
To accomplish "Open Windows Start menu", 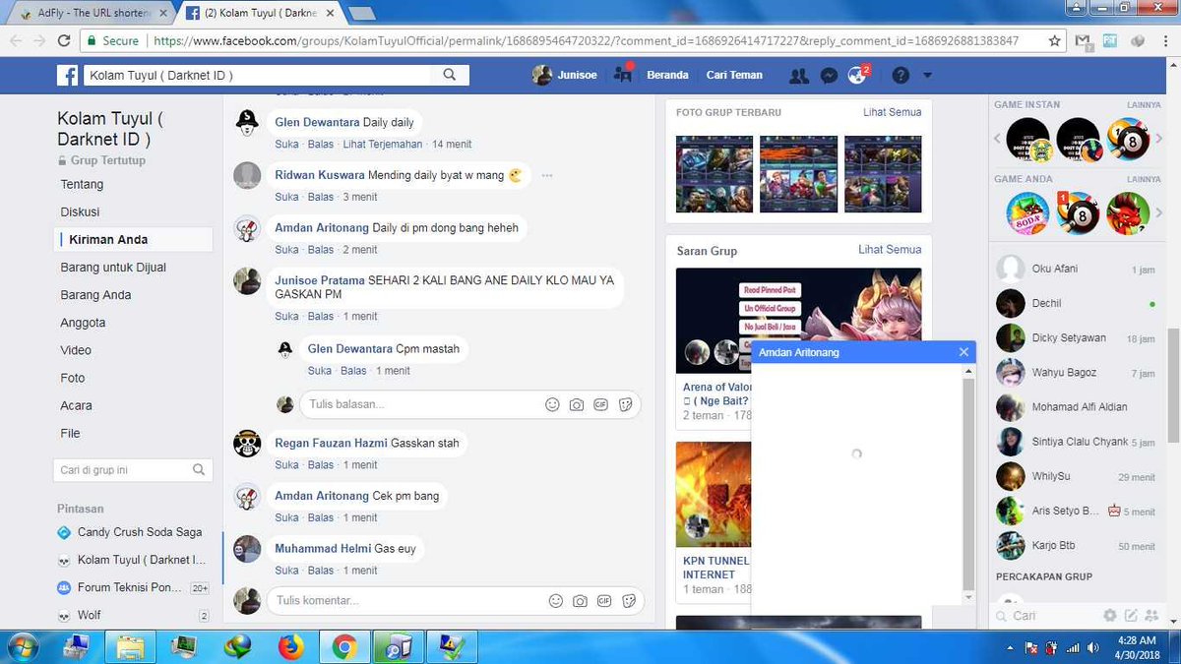I will click(22, 646).
